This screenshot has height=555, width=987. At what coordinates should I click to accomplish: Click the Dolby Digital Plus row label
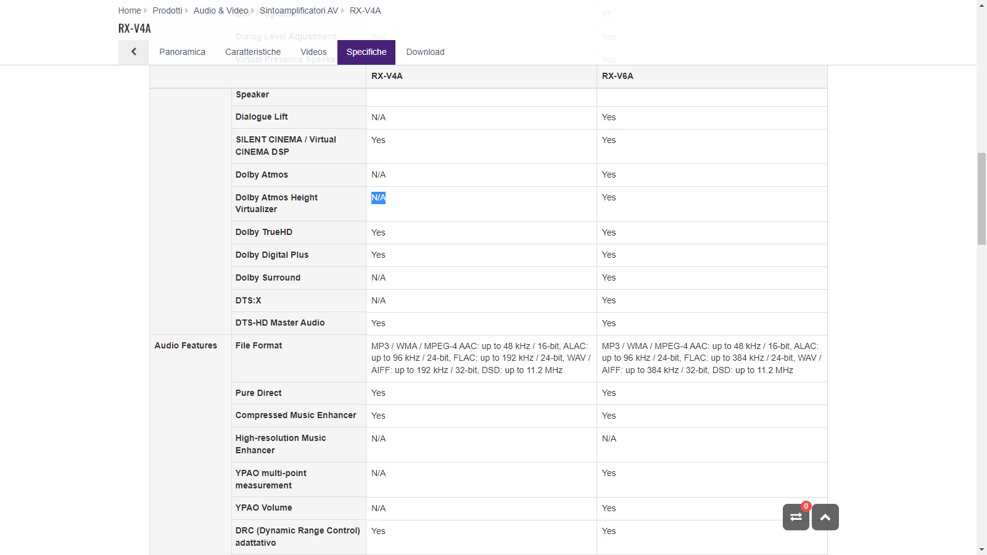pyautogui.click(x=272, y=255)
